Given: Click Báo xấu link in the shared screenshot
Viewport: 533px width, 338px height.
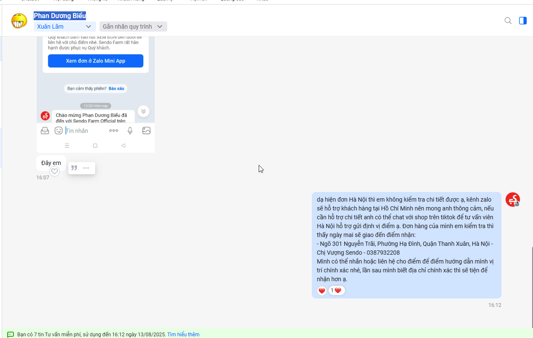Looking at the screenshot, I should (x=116, y=89).
